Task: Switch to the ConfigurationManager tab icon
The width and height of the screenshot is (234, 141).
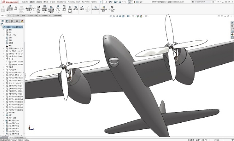Action: (x=12, y=21)
